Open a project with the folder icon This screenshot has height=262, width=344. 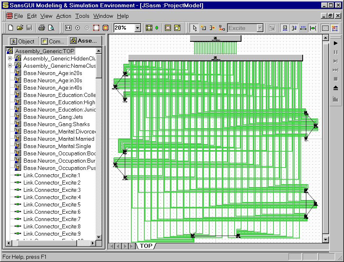(x=20, y=28)
